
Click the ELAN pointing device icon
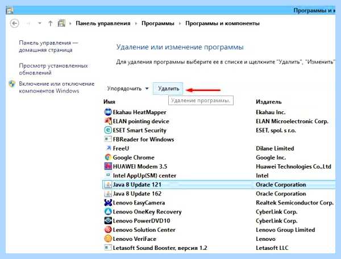coord(108,121)
